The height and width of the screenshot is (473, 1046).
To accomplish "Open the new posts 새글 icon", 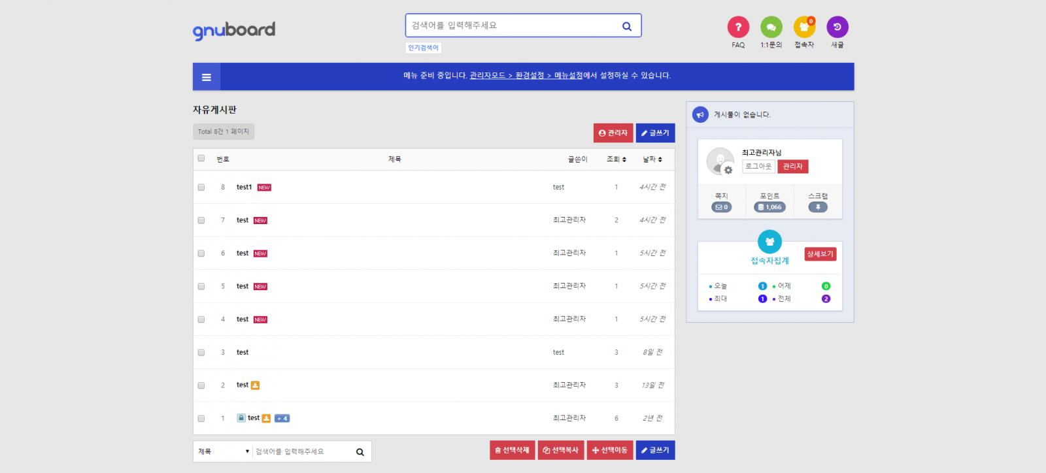I will click(x=837, y=27).
